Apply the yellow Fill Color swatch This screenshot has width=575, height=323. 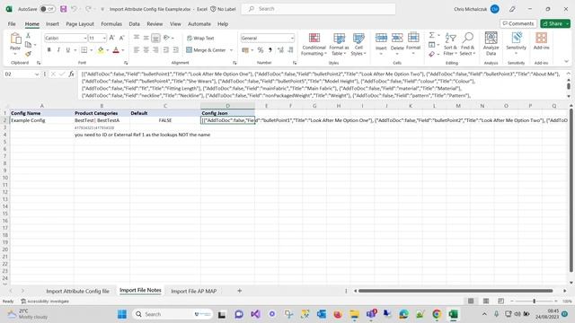(101, 50)
